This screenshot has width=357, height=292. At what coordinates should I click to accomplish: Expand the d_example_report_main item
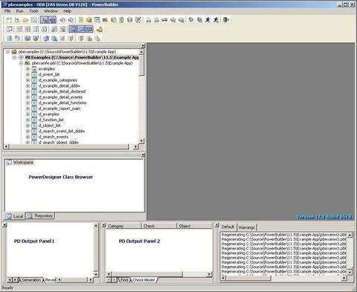pos(28,108)
